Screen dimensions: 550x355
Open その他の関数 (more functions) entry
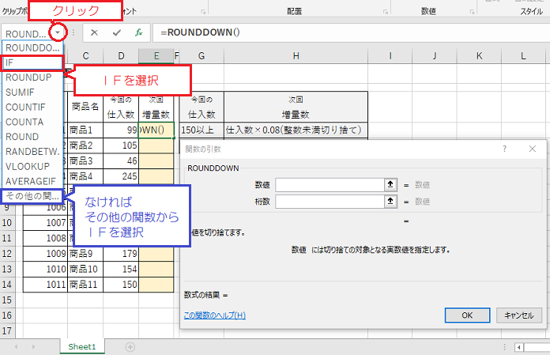pyautogui.click(x=32, y=196)
